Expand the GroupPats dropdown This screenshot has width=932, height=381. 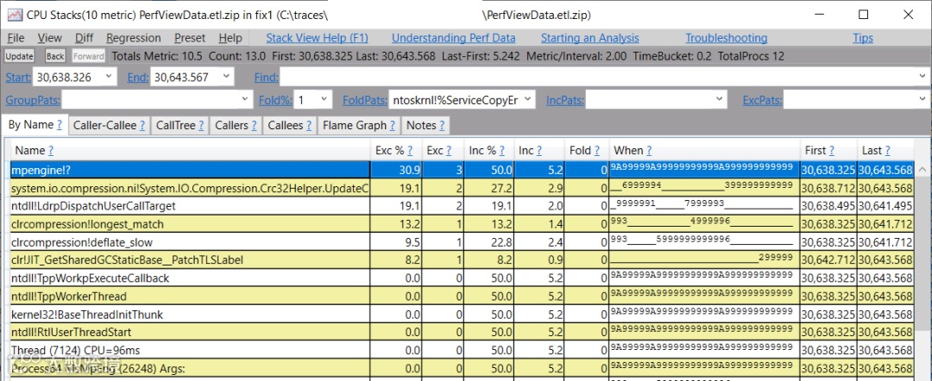pos(247,100)
